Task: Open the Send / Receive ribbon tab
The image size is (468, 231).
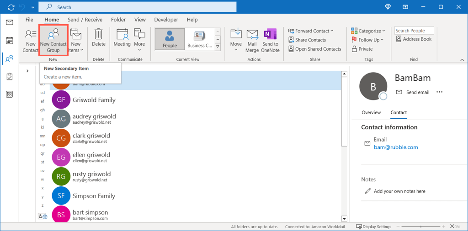Action: 85,20
